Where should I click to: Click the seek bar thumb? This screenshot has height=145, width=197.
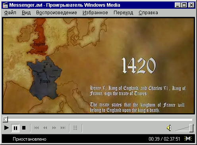tap(5, 120)
